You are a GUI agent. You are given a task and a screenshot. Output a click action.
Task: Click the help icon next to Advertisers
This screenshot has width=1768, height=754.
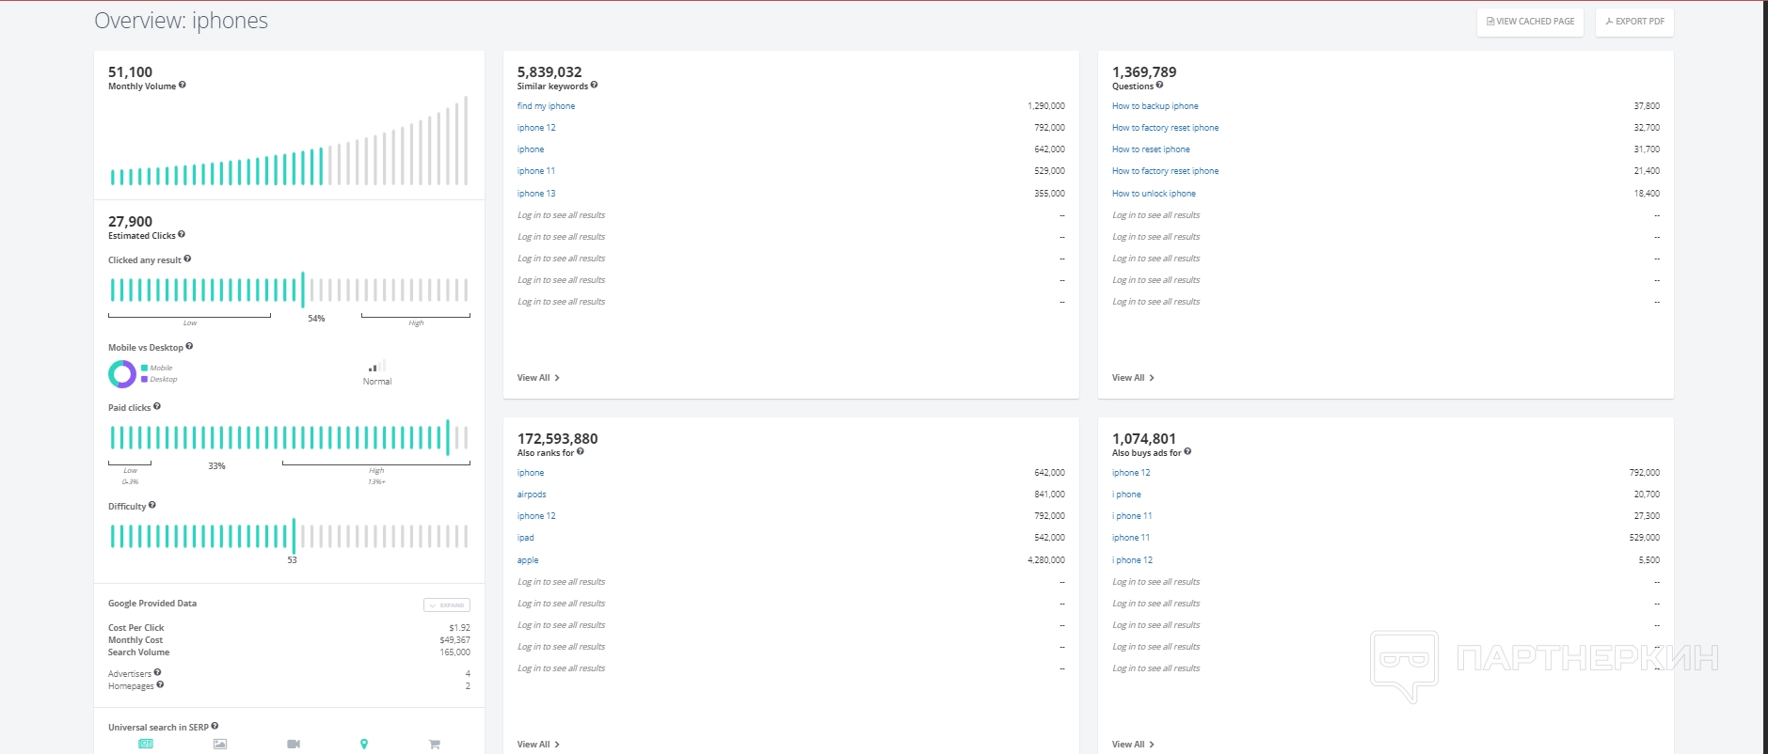[x=157, y=672]
